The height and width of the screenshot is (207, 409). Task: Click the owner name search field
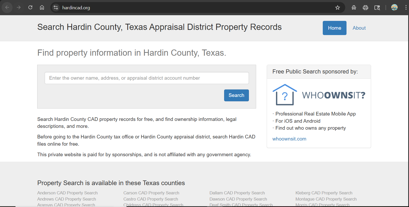pyautogui.click(x=147, y=78)
